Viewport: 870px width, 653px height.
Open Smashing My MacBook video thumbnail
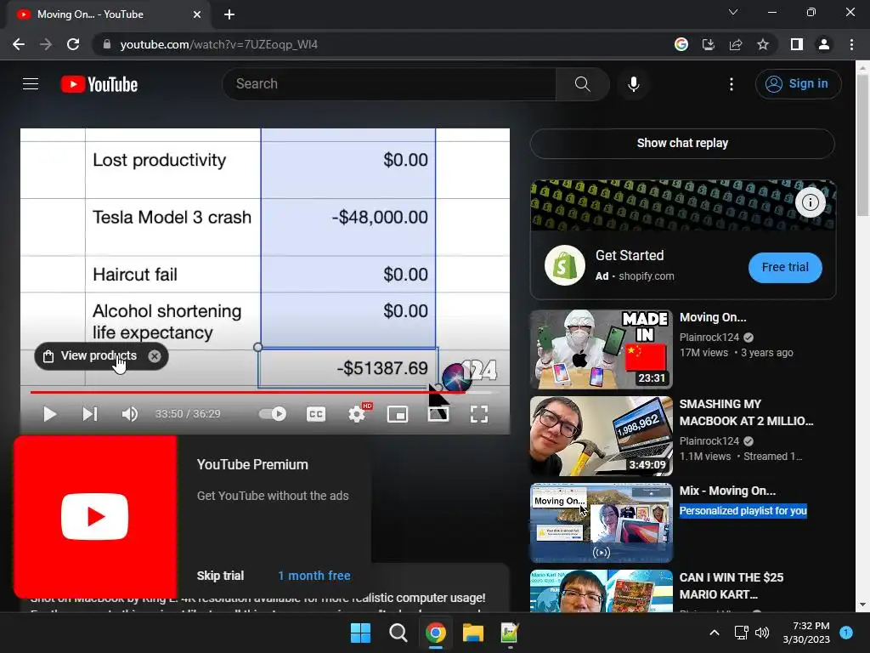(602, 436)
